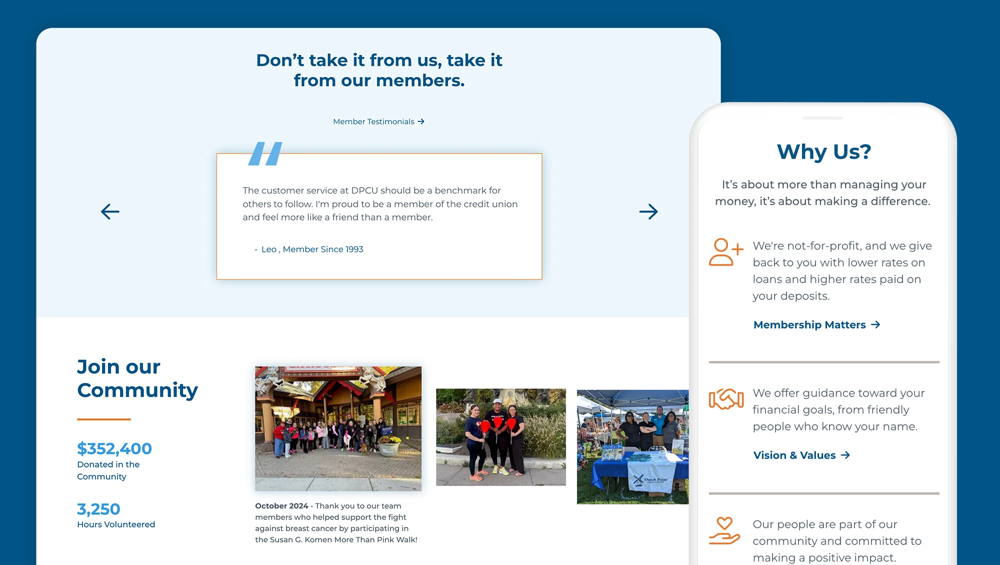Select the Dutch Point booth tent photo

click(x=632, y=447)
